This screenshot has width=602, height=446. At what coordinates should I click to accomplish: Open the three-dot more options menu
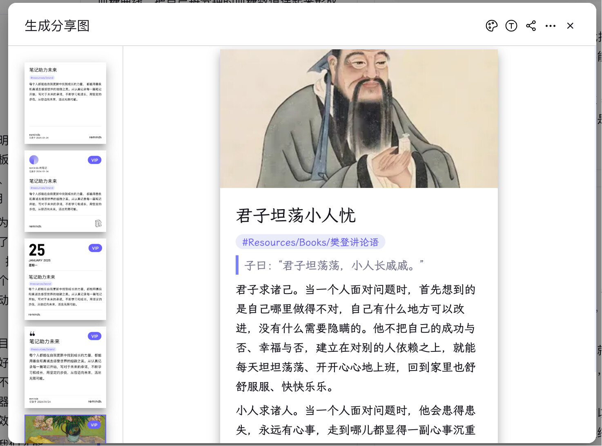point(551,26)
